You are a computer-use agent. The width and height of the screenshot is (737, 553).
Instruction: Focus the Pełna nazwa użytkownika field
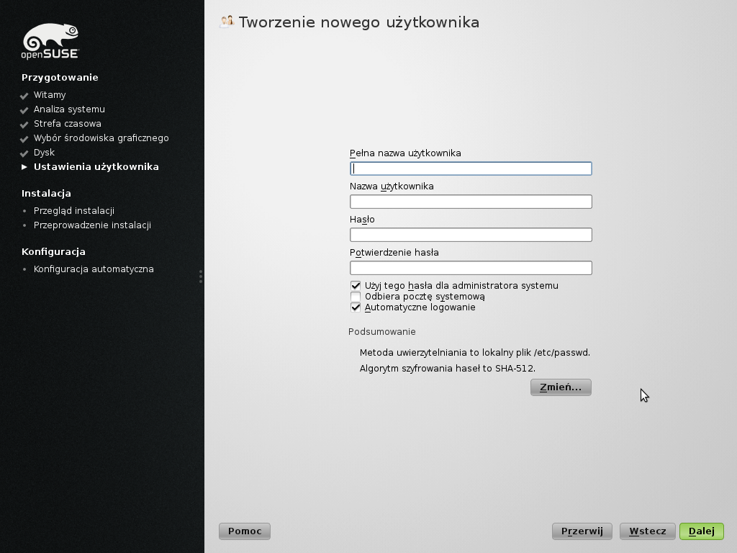tap(471, 168)
